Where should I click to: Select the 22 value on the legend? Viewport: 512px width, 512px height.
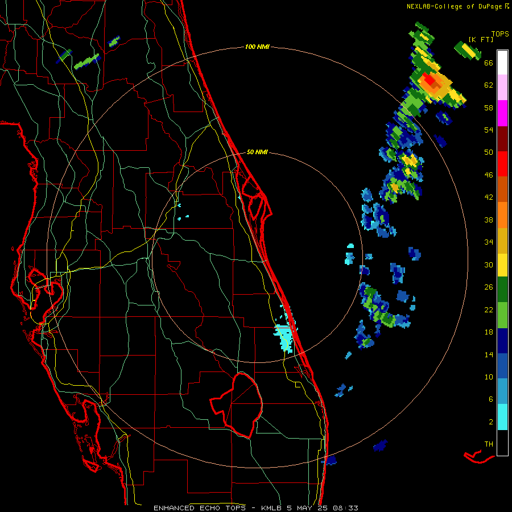click(489, 309)
